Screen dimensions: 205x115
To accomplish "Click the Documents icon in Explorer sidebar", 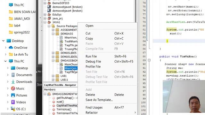I will 13,75.
